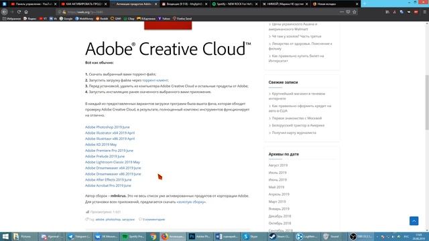Open the browser Home page icon
This screenshot has height=241, width=429.
[x=26, y=12]
